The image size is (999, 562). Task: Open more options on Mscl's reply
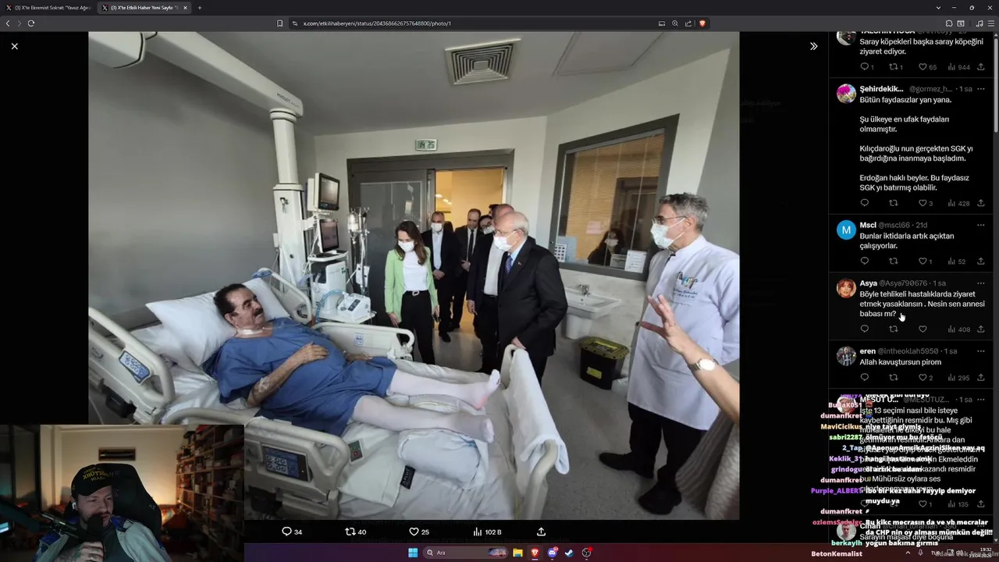tap(981, 225)
